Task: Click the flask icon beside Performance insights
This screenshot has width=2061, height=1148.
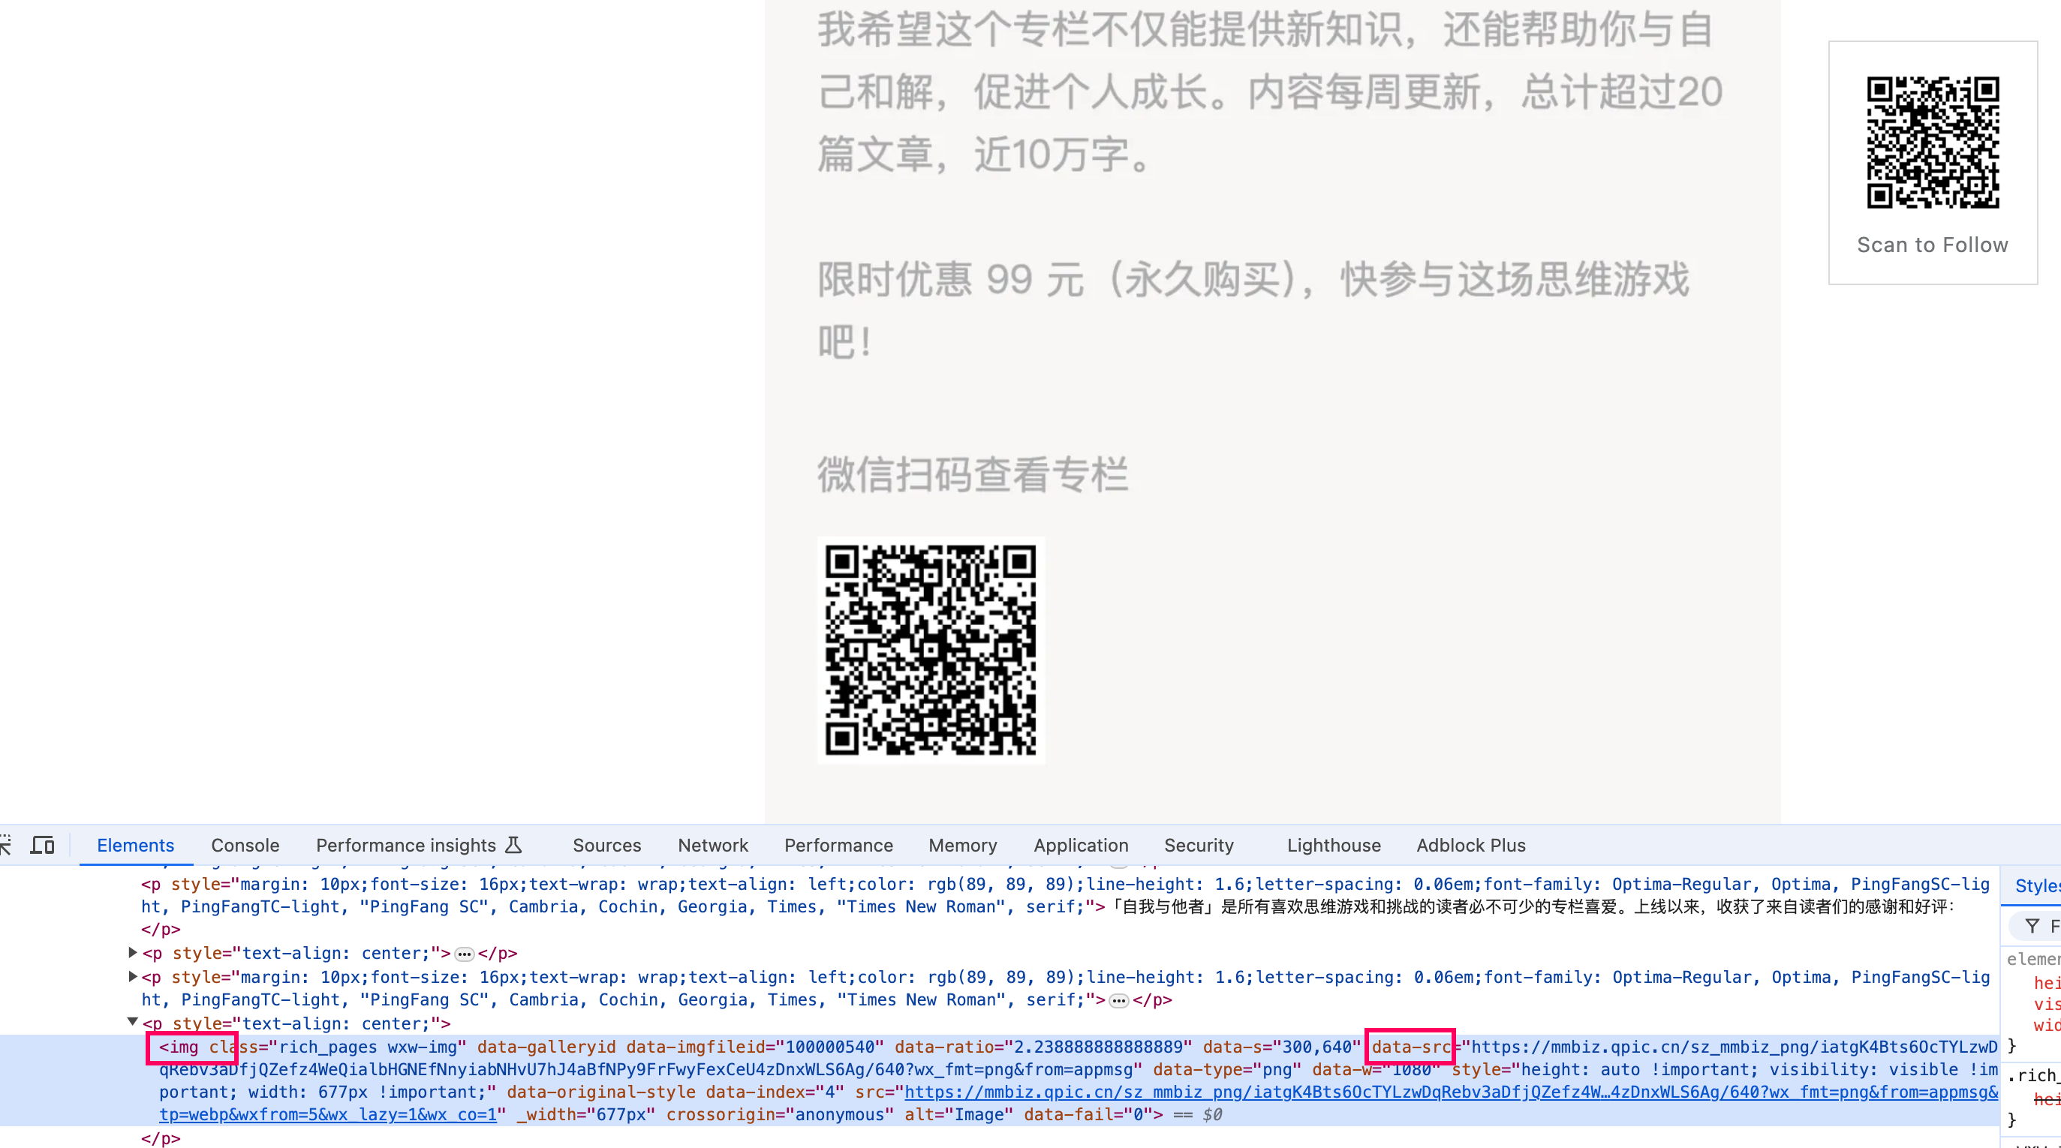Action: 513,845
